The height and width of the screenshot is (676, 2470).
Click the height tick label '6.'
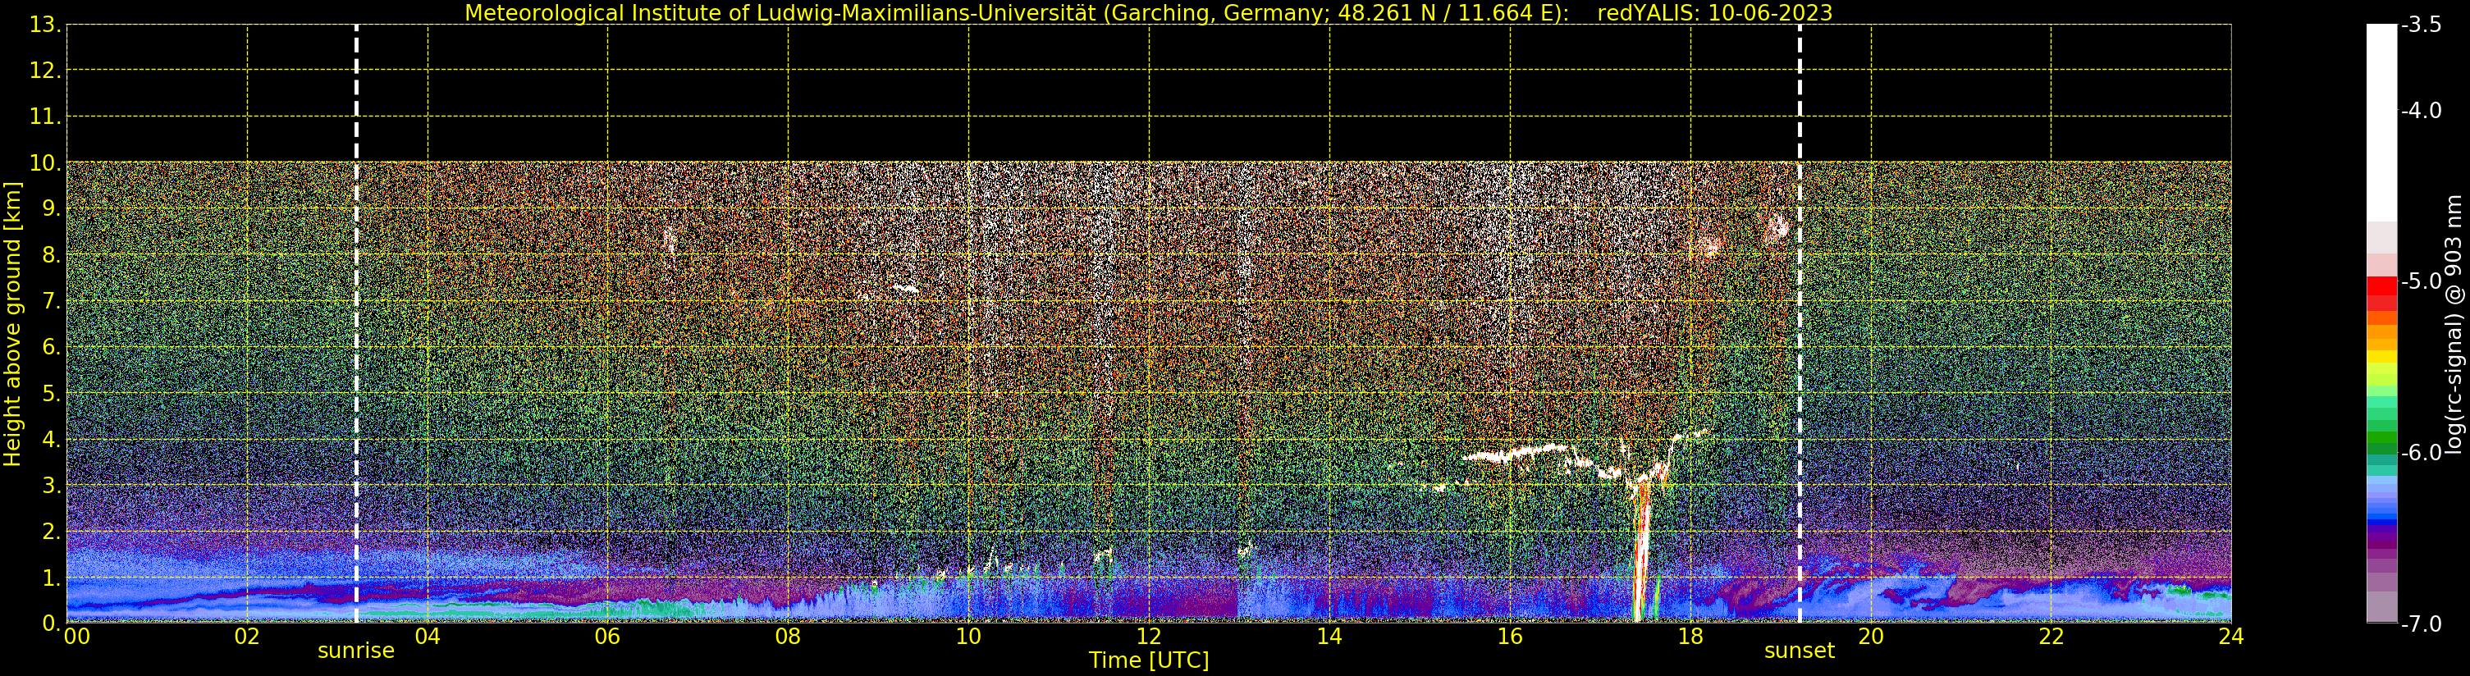pyautogui.click(x=52, y=347)
